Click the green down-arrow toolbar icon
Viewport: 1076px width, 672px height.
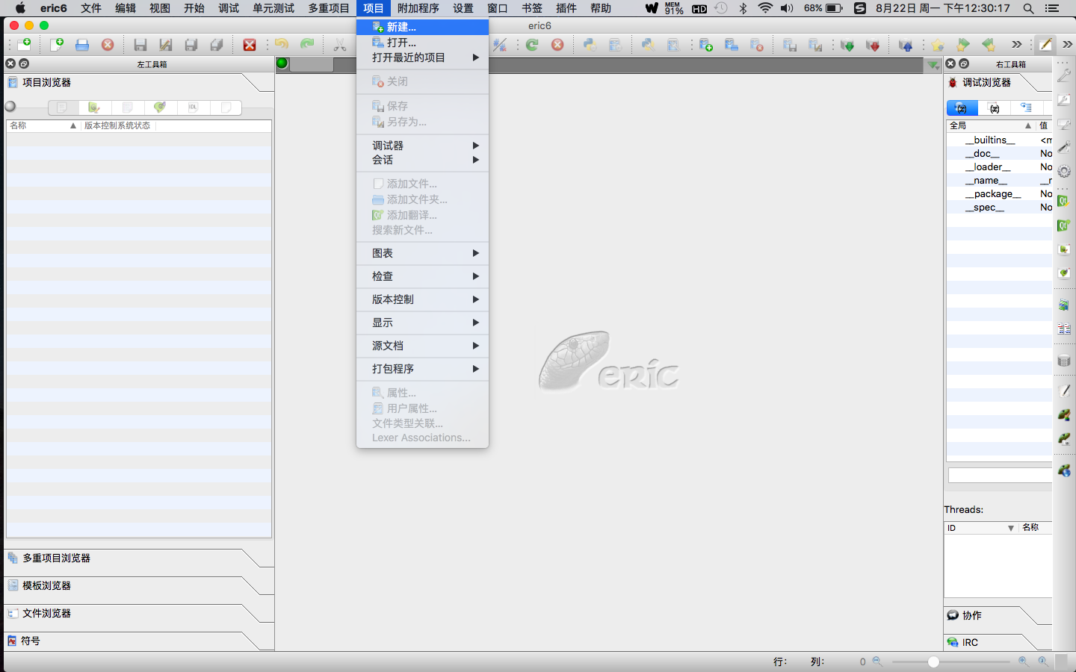pyautogui.click(x=847, y=46)
